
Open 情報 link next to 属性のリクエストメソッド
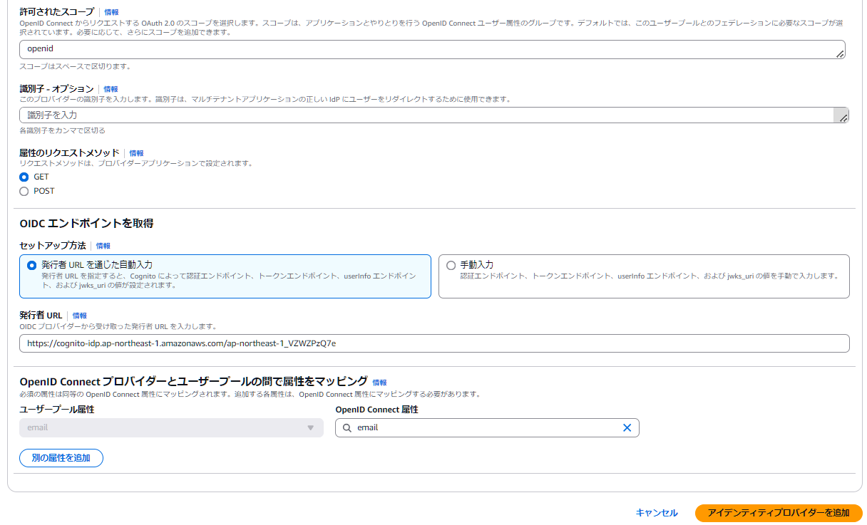point(136,153)
